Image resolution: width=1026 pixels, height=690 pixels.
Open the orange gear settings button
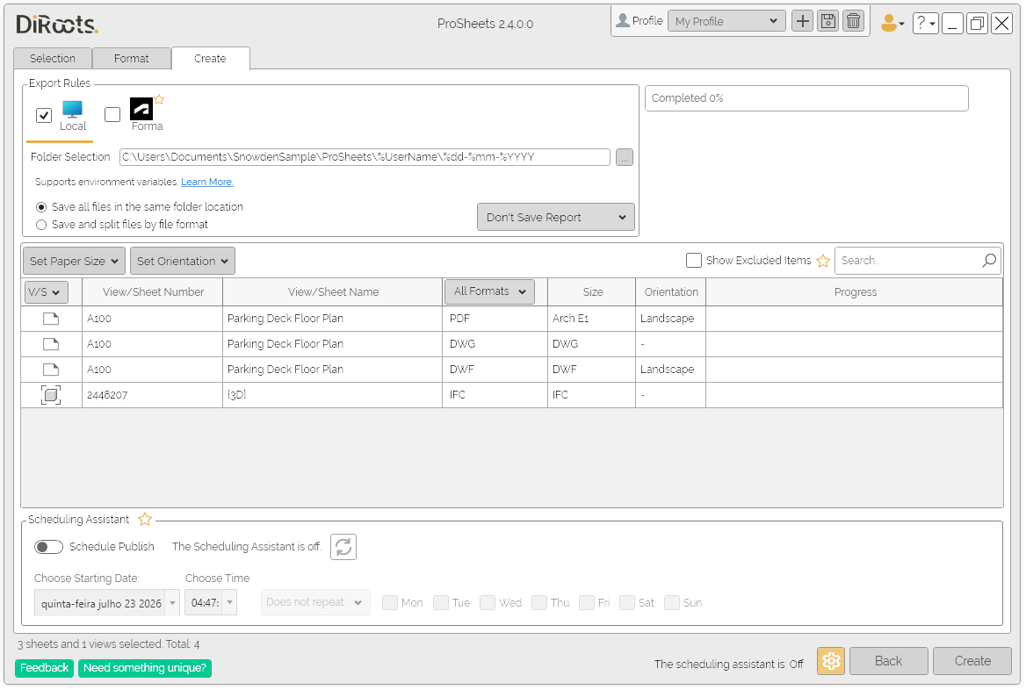[x=831, y=661]
